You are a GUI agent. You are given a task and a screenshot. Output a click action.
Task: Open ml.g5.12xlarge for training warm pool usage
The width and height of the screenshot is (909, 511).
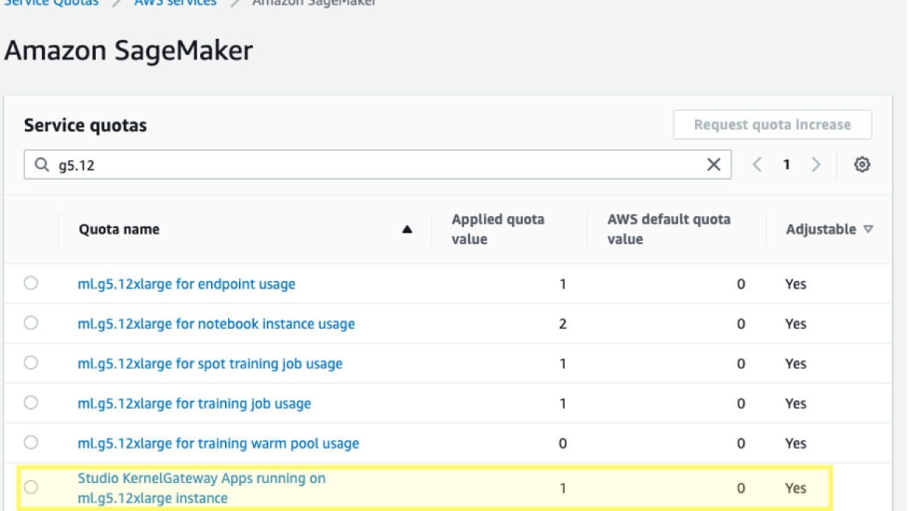coord(218,443)
